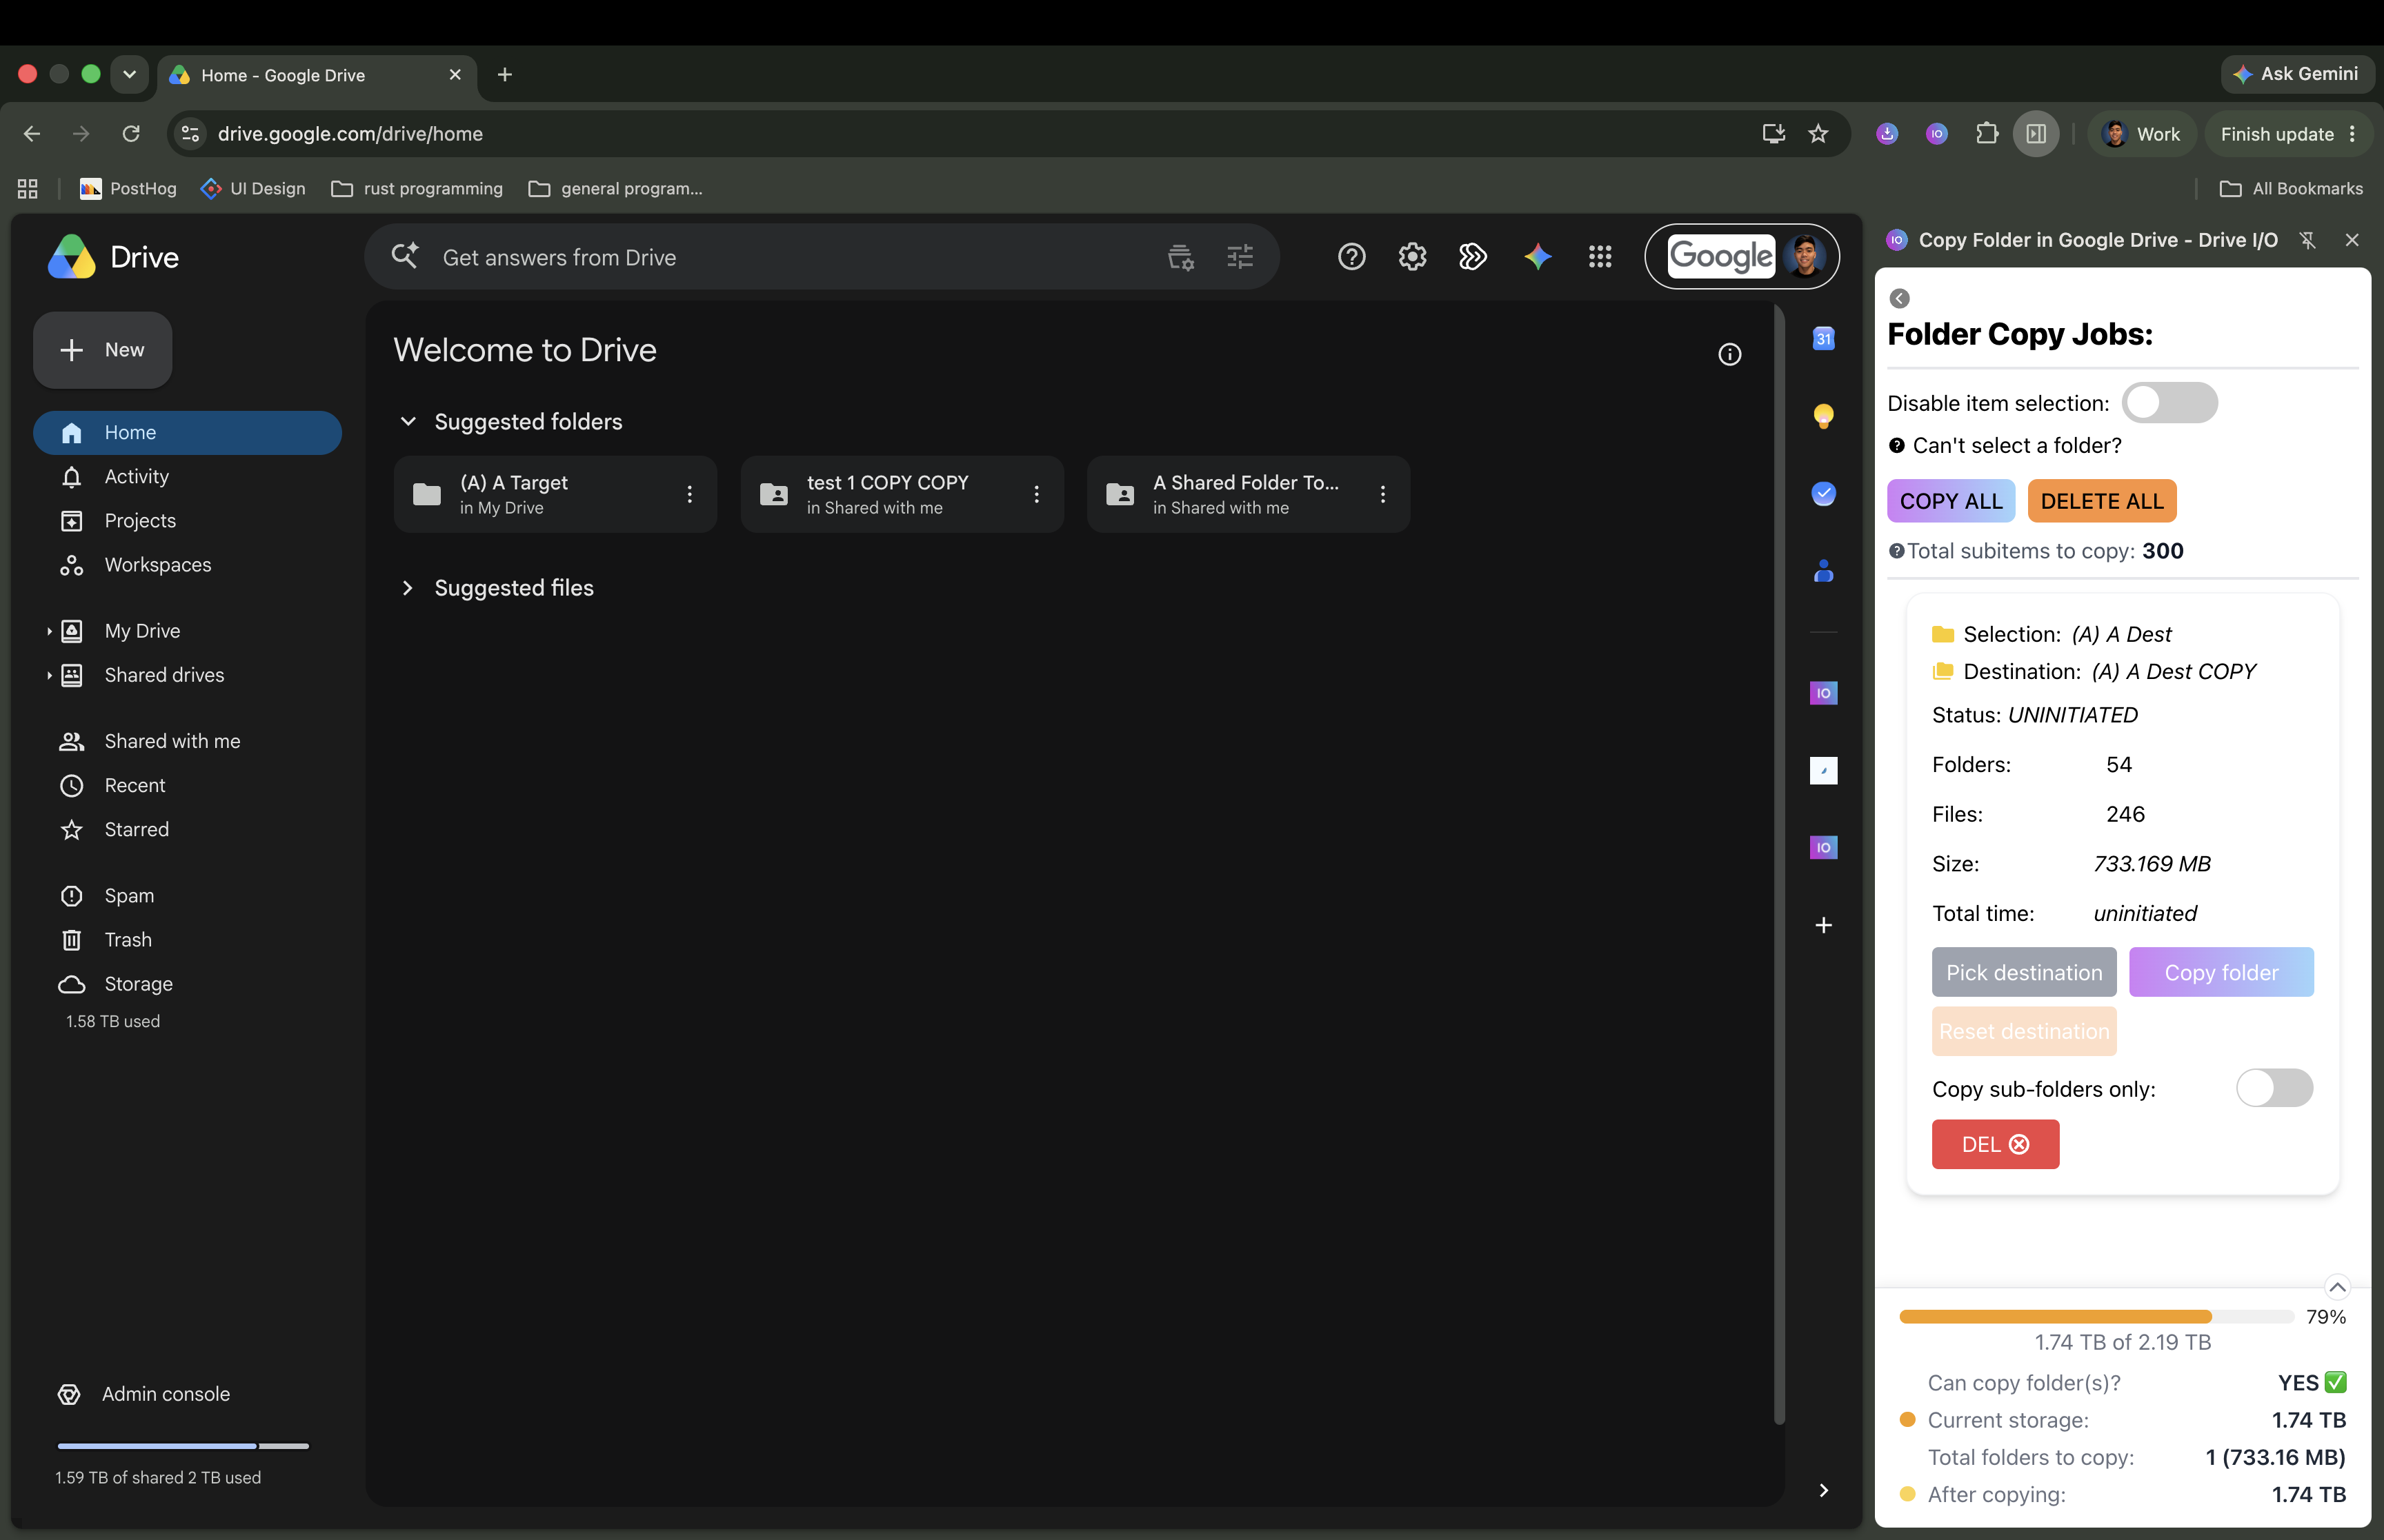The width and height of the screenshot is (2384, 1540).
Task: Hide the side panel arrow
Action: point(1822,1490)
